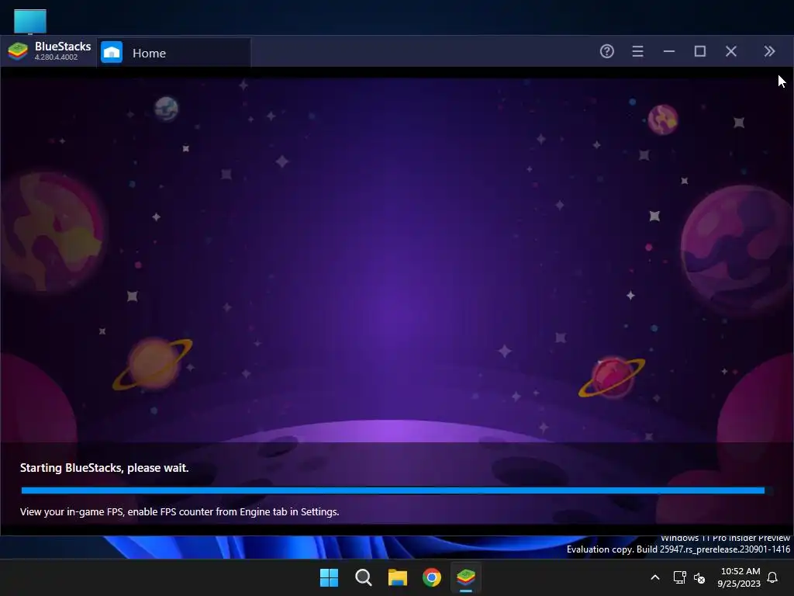Open the BlueStacks help question mark

point(606,51)
